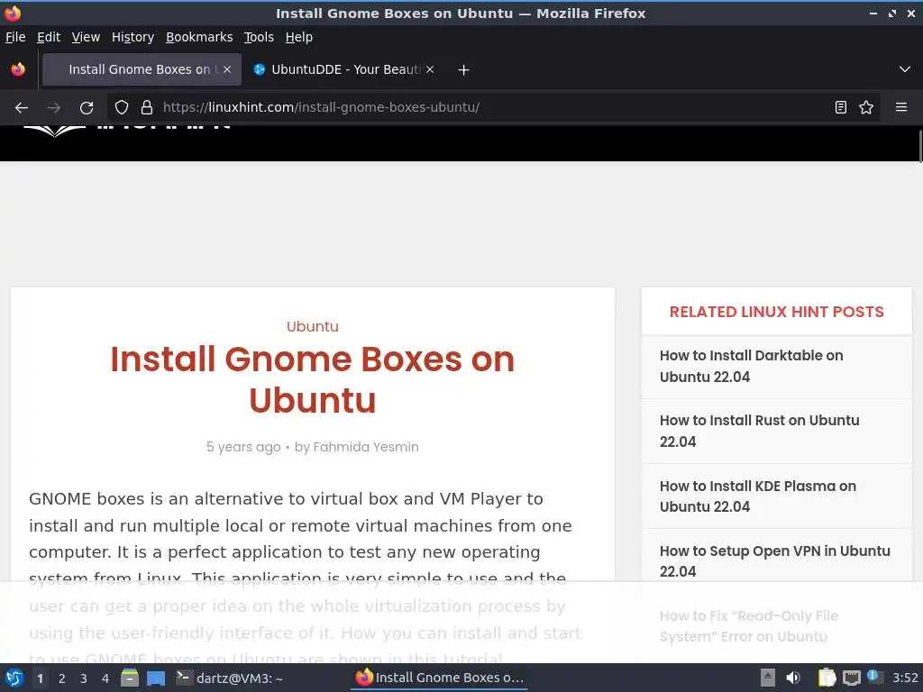The width and height of the screenshot is (923, 692).
Task: View site security padlock info
Action: click(x=147, y=108)
